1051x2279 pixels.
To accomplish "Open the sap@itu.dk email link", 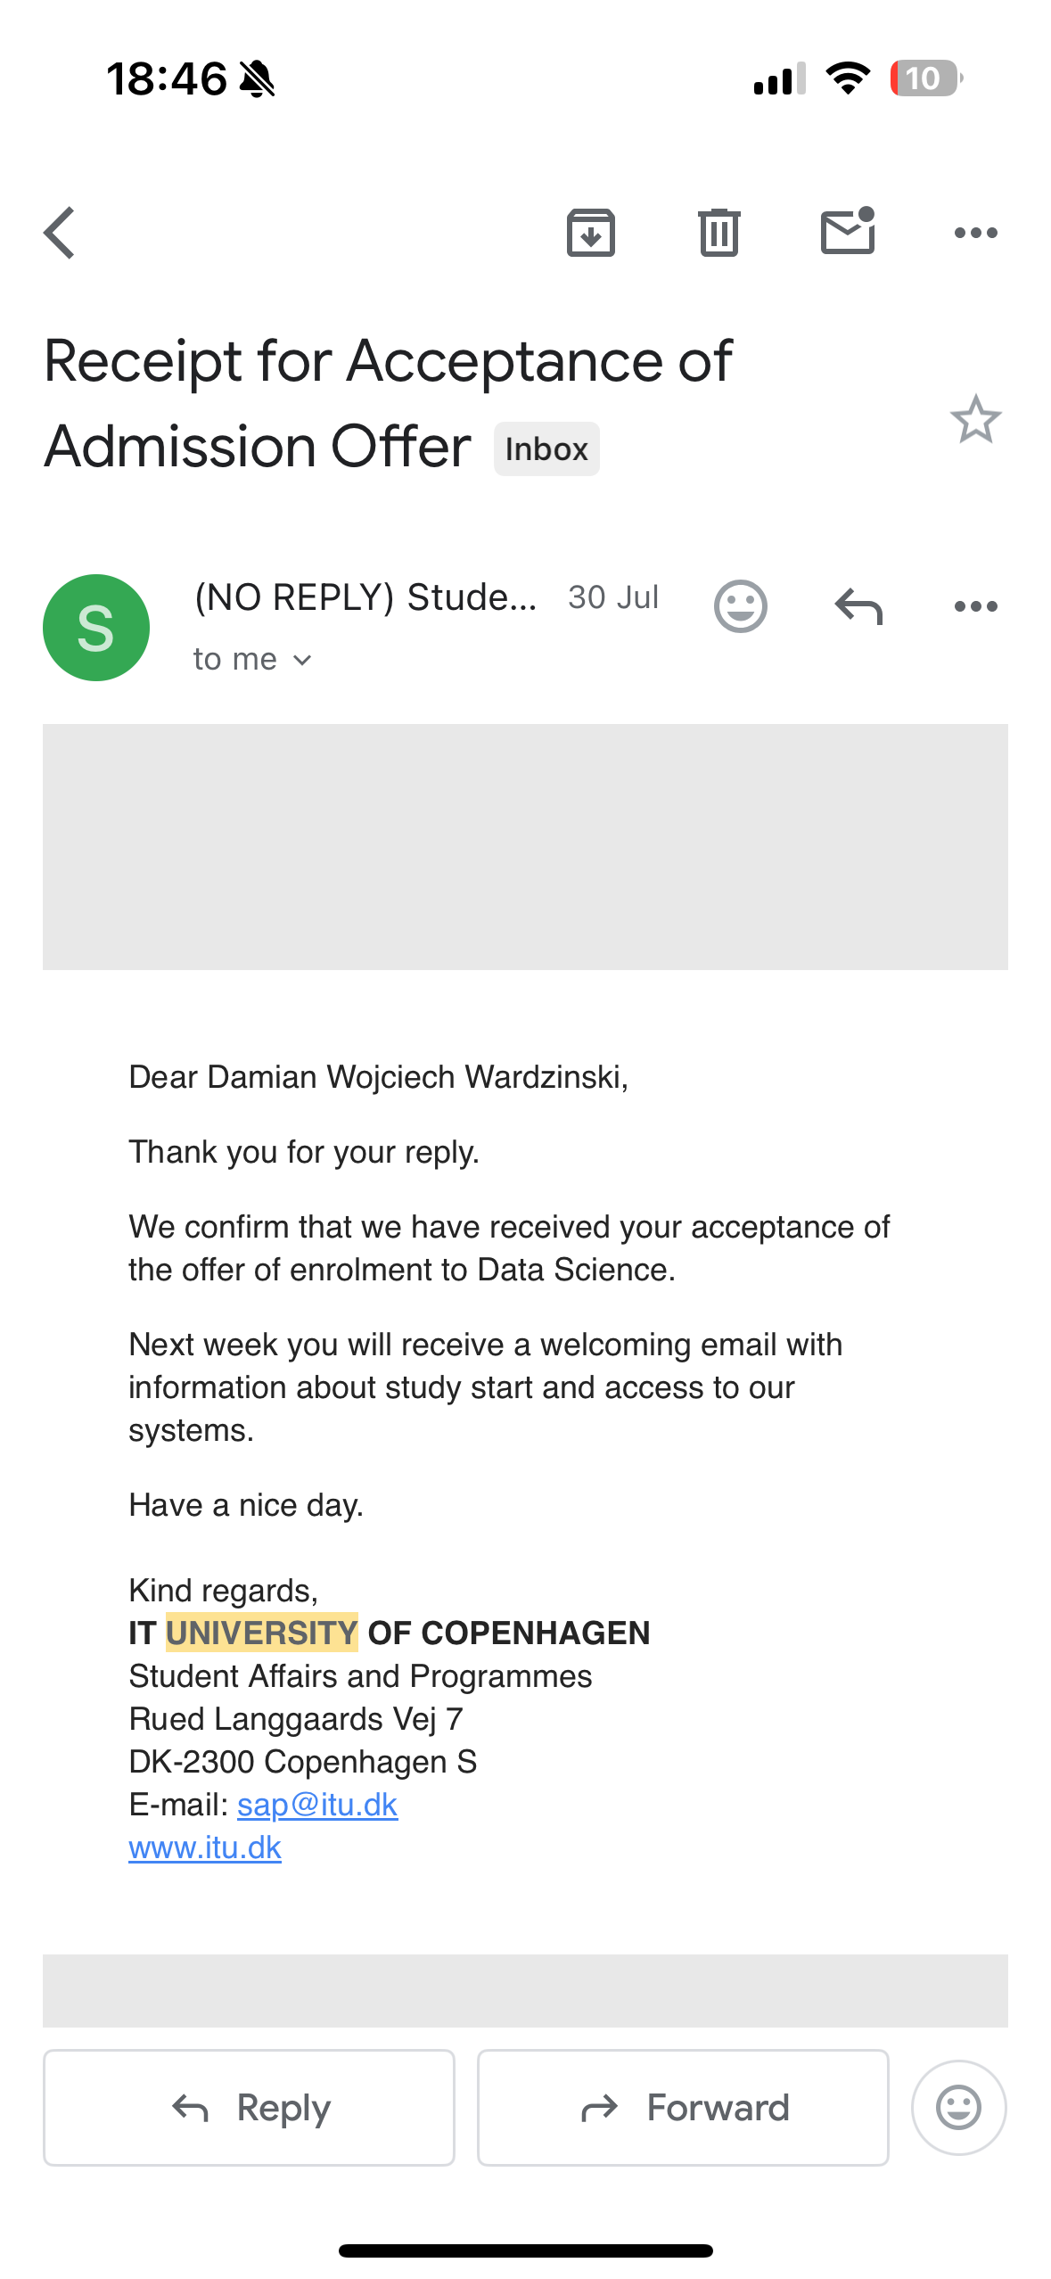I will tap(316, 1805).
